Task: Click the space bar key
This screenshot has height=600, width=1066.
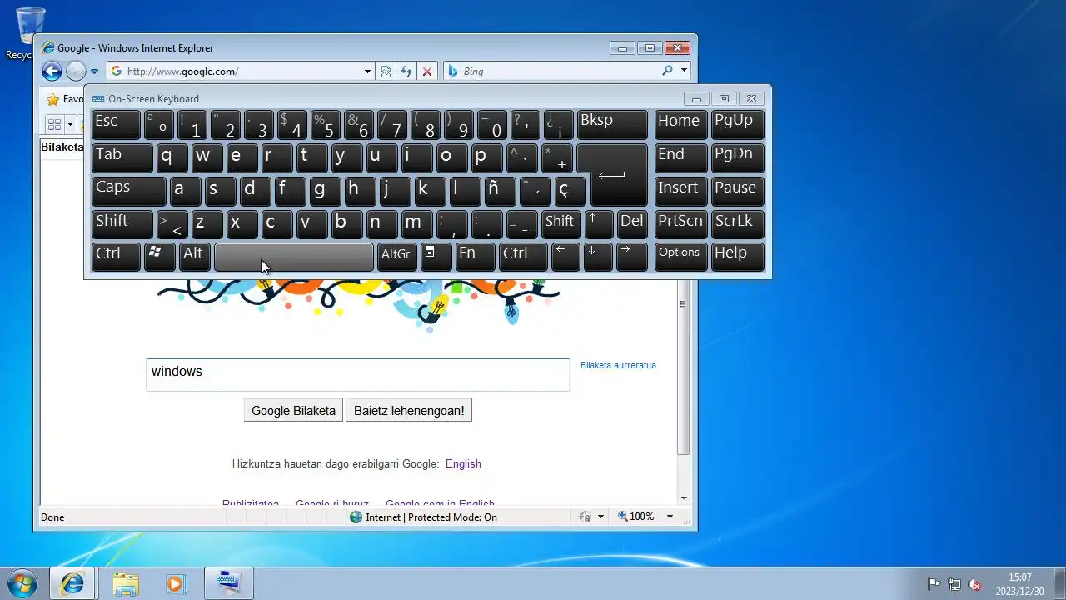Action: (x=294, y=257)
